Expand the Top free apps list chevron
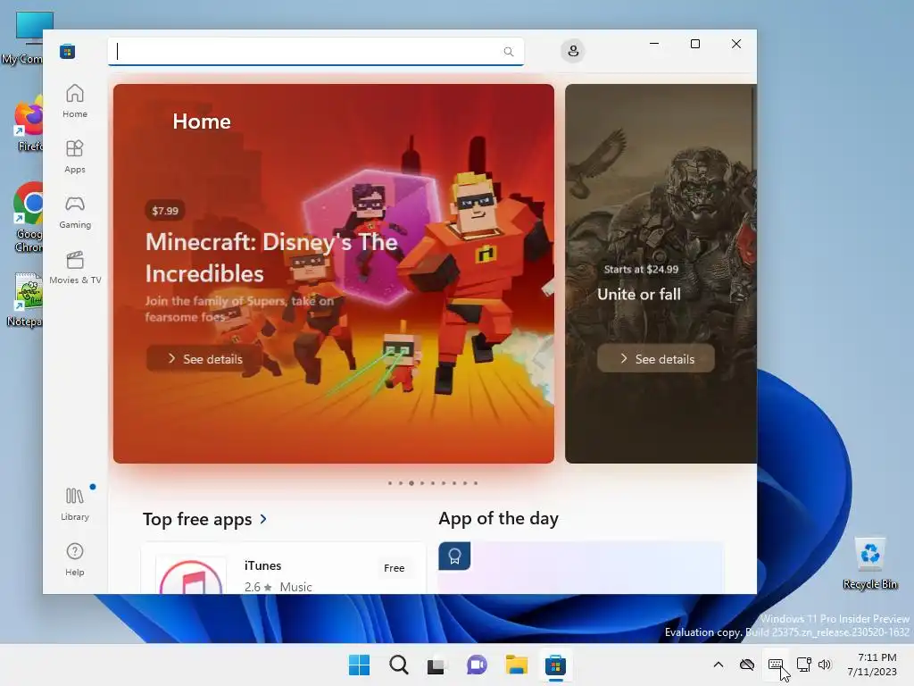This screenshot has height=686, width=914. click(263, 519)
